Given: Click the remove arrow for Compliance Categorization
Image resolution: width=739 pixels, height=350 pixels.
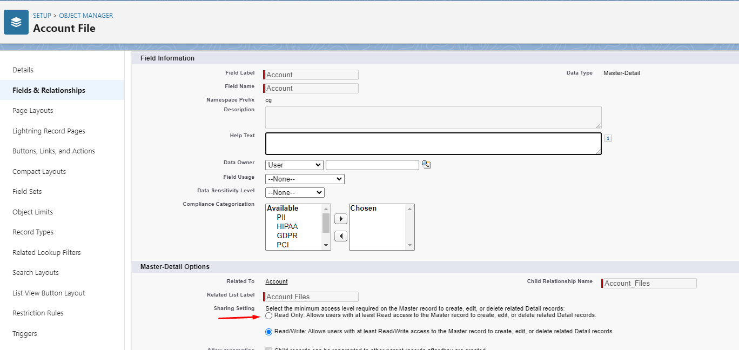Looking at the screenshot, I should coord(340,236).
